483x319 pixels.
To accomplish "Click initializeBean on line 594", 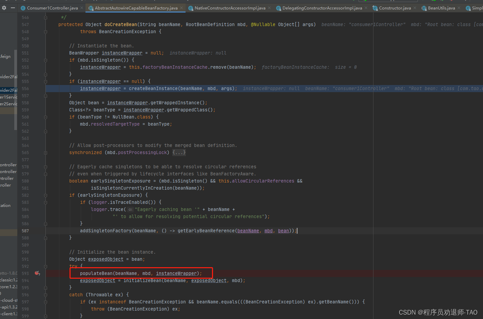I will click(142, 281).
